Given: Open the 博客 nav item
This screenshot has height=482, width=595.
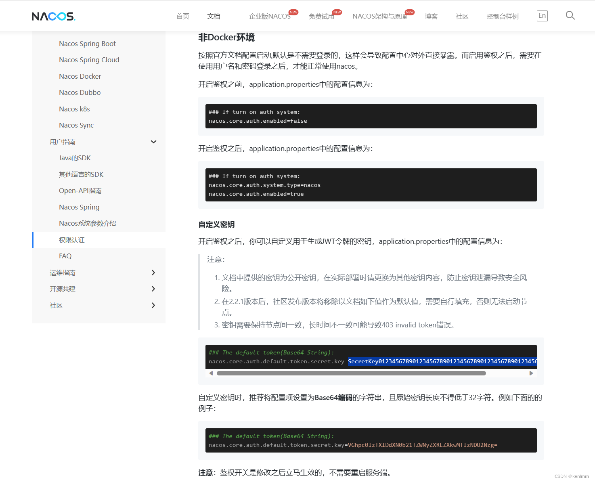Looking at the screenshot, I should click(431, 16).
